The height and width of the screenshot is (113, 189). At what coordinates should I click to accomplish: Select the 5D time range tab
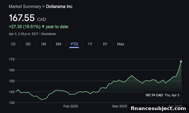(28, 44)
